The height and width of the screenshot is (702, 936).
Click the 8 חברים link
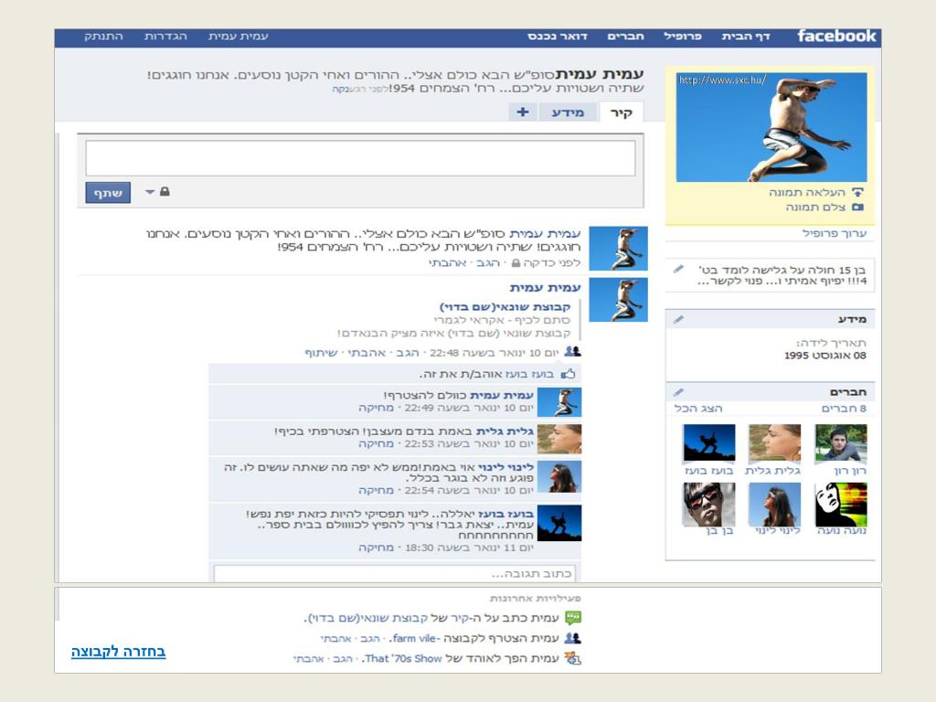pos(844,409)
